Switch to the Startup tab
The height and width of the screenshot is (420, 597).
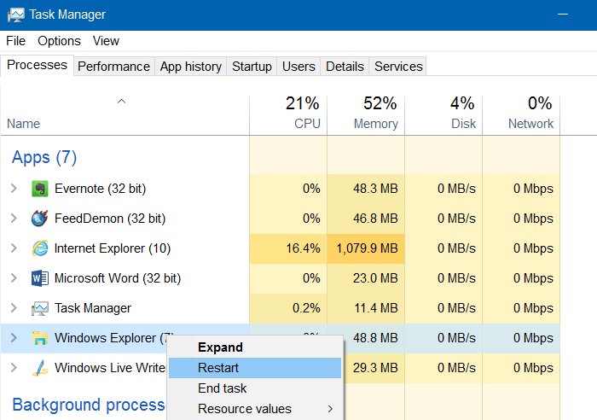point(252,67)
